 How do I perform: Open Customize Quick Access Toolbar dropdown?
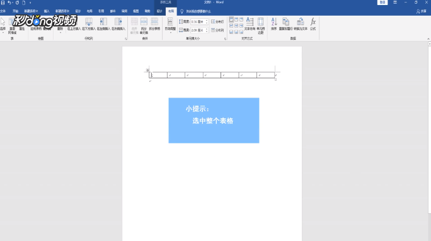(30, 3)
